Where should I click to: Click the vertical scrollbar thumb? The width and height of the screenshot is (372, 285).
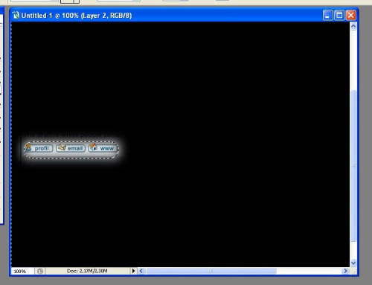tap(353, 165)
